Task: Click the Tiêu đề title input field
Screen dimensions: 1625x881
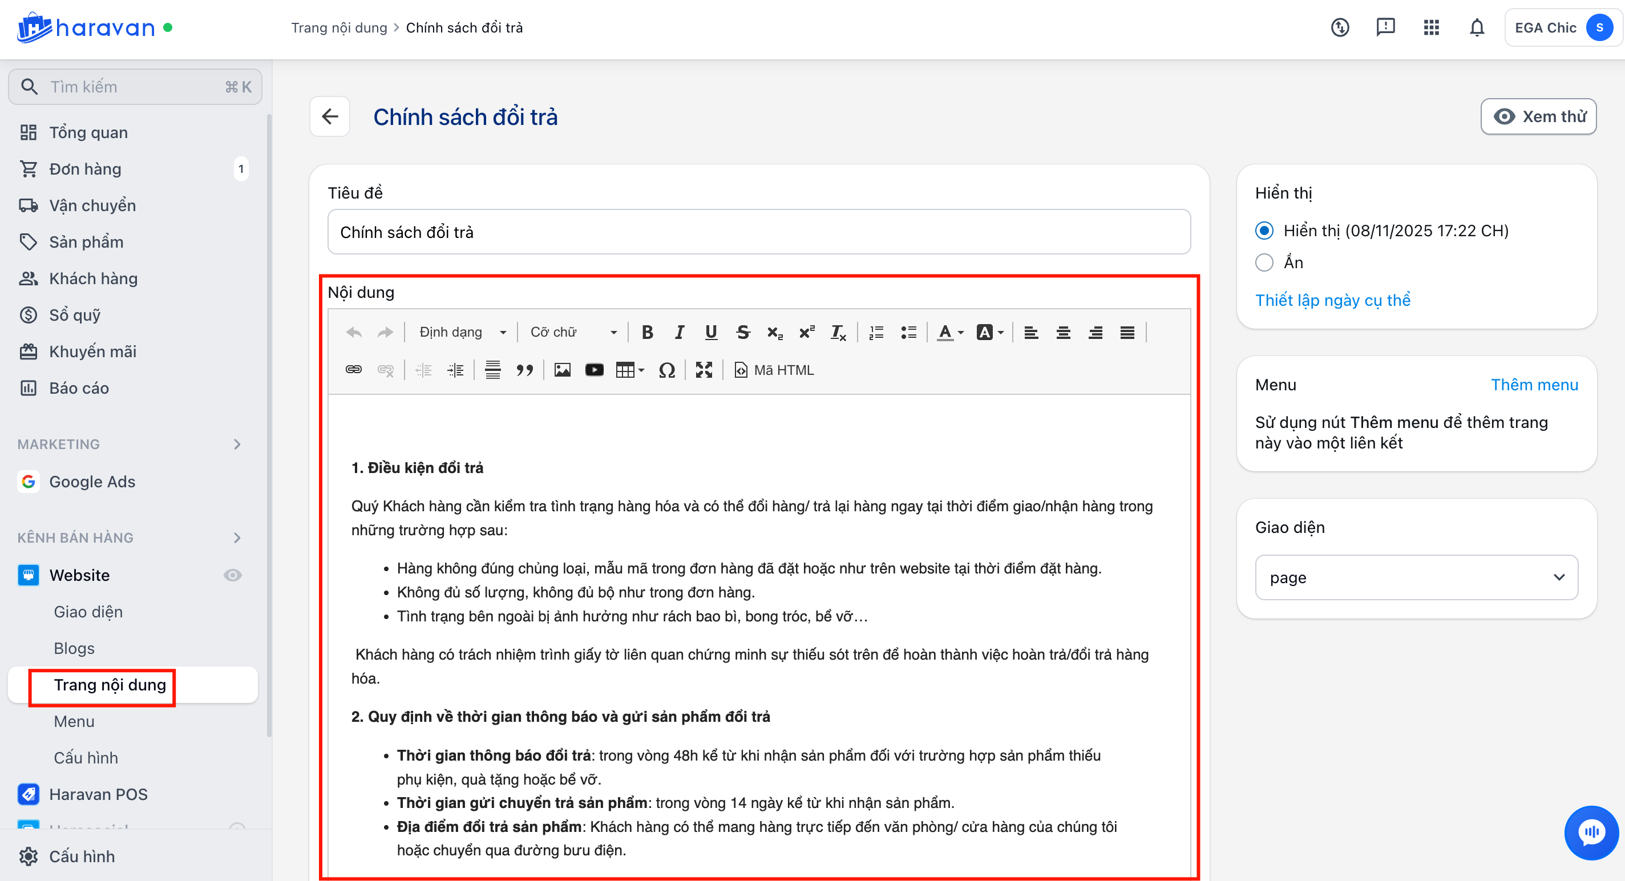Action: 759,232
